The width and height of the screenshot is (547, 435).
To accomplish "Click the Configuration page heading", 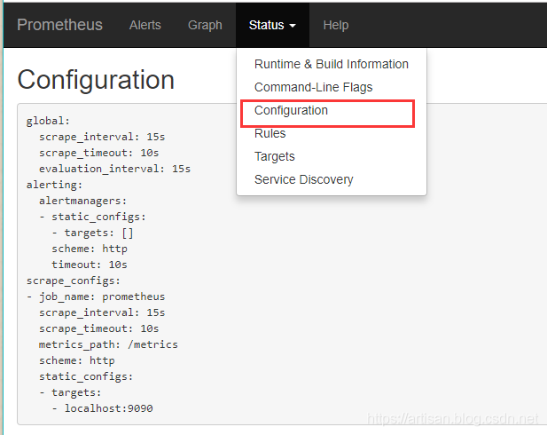I will click(x=96, y=80).
